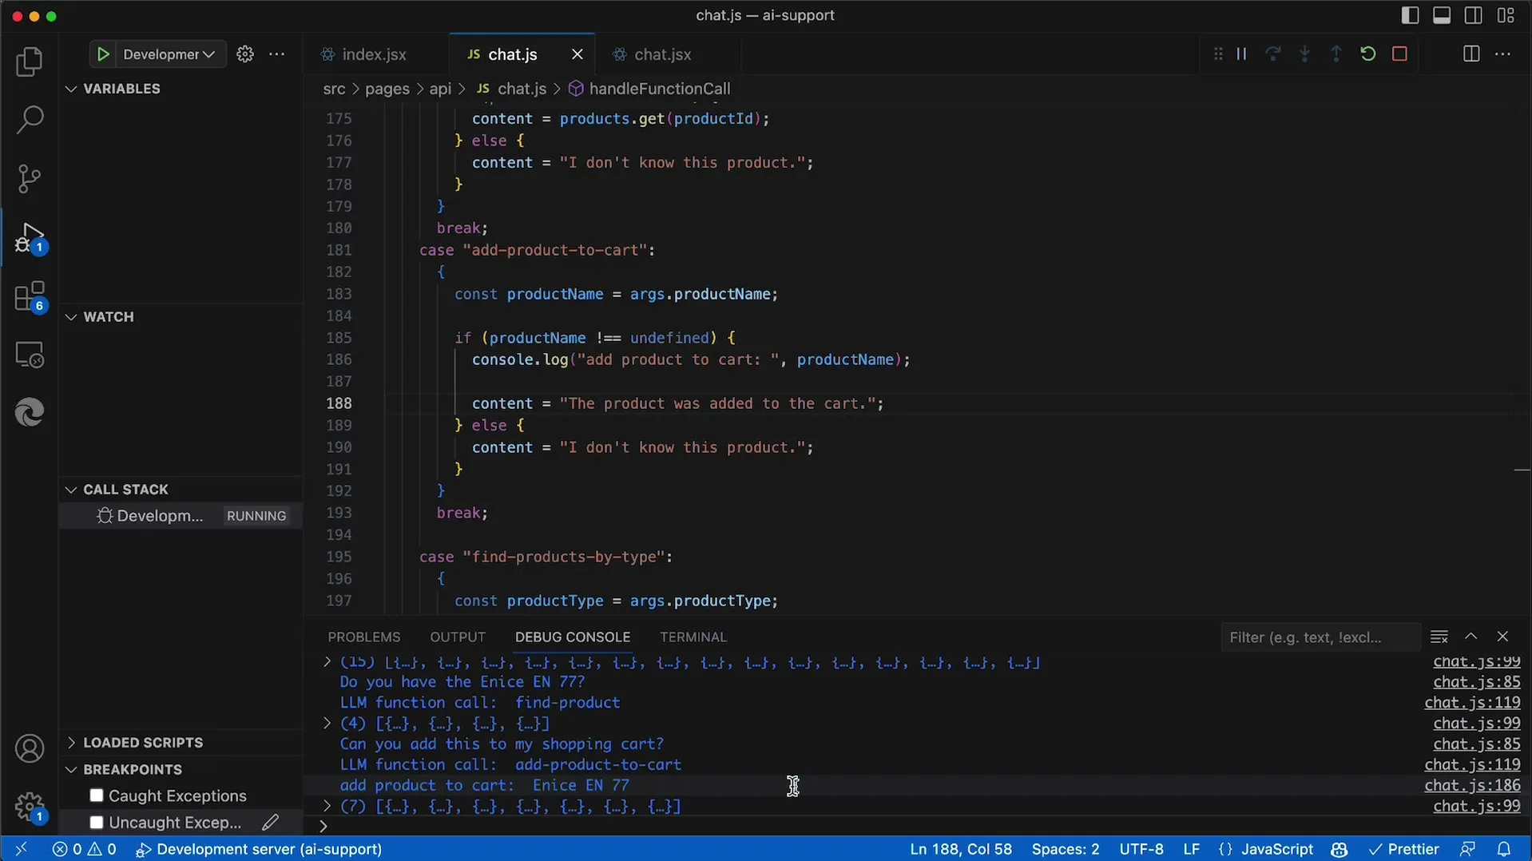Expand the (15) array console output
The width and height of the screenshot is (1532, 861).
(327, 662)
